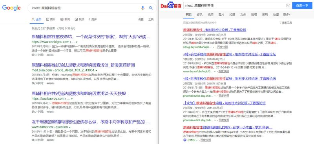This screenshot has height=144, width=314.
Task: Switch to Baidu's 文库 tab
Action: tap(243, 14)
